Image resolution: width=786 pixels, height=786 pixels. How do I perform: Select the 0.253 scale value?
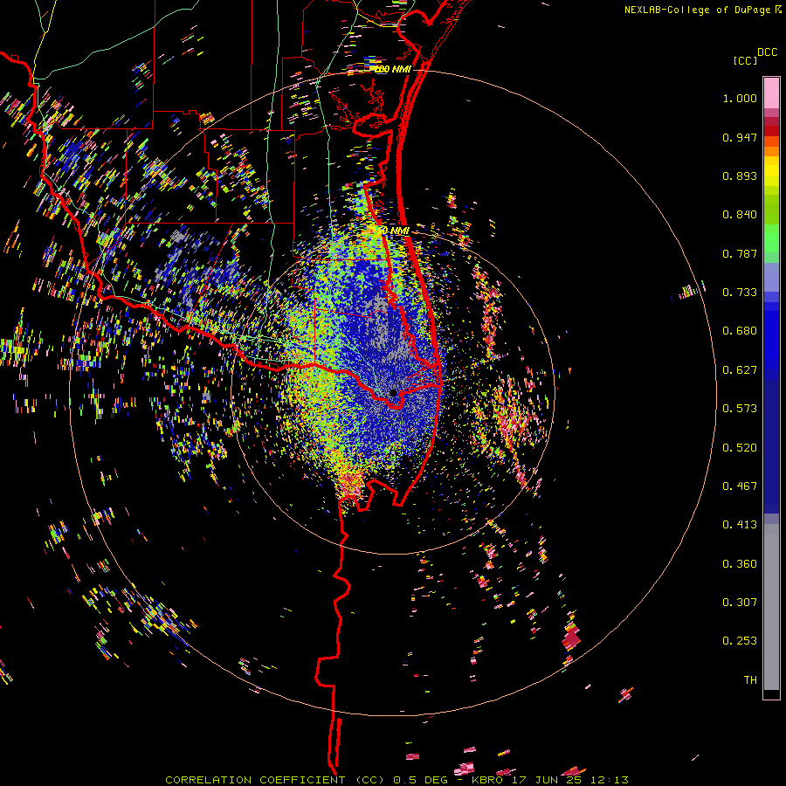pos(740,641)
